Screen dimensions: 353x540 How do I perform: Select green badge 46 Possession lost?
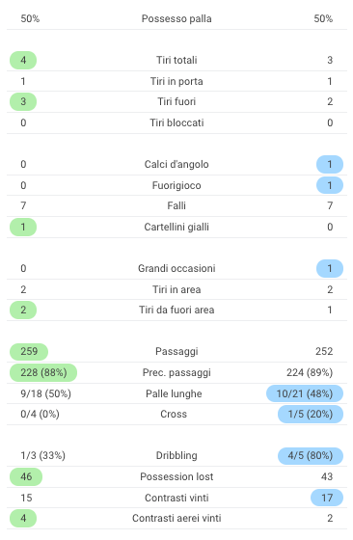[x=26, y=476]
